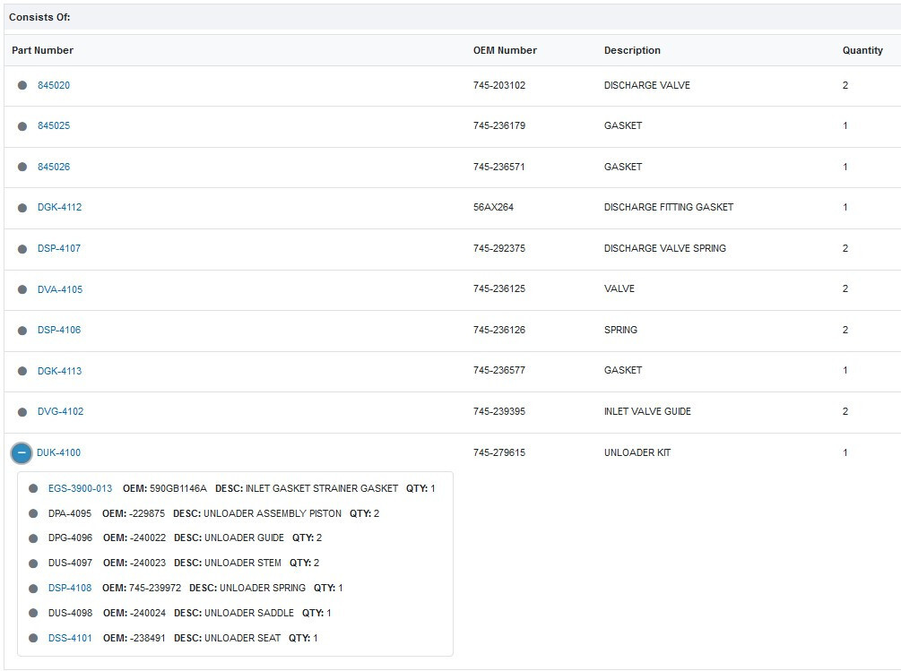Collapse the DUK-4100 unloader kit row

pos(22,452)
